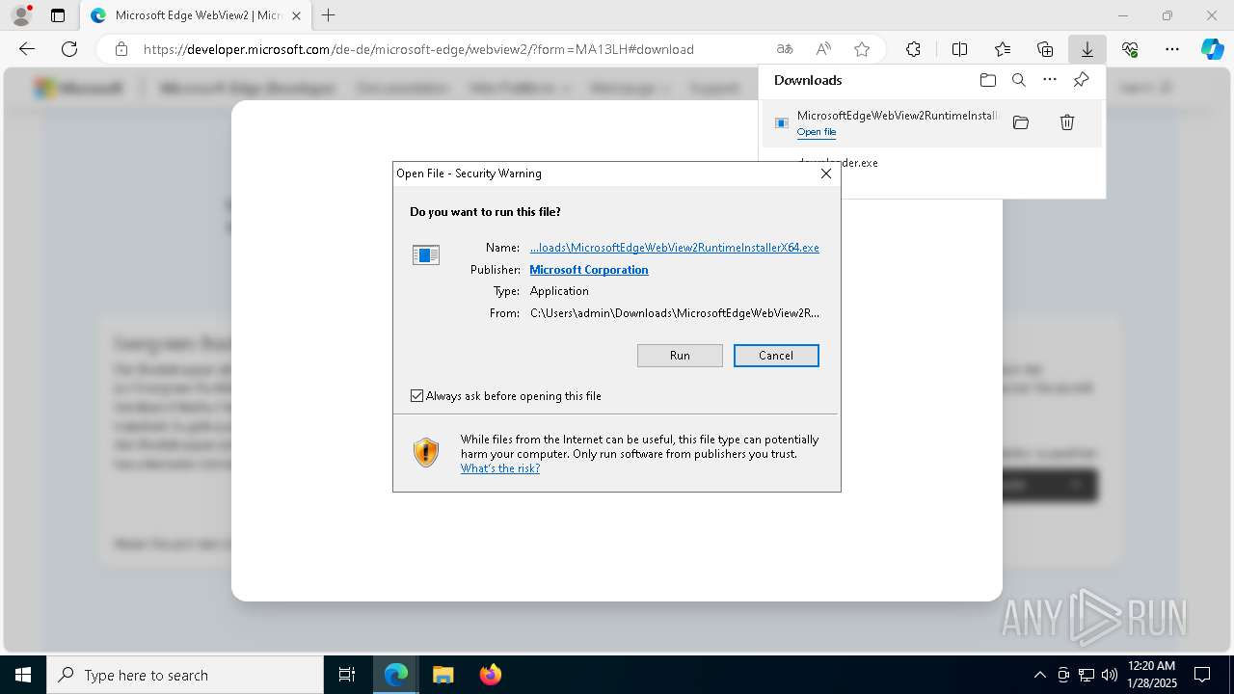
Task: Toggle the Downloads toolbar button
Action: [x=1086, y=49]
